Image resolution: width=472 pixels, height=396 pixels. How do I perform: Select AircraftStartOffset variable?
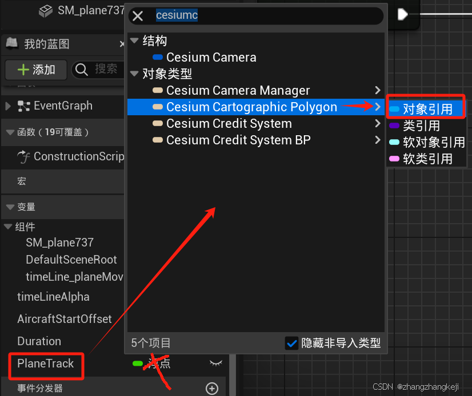click(65, 319)
